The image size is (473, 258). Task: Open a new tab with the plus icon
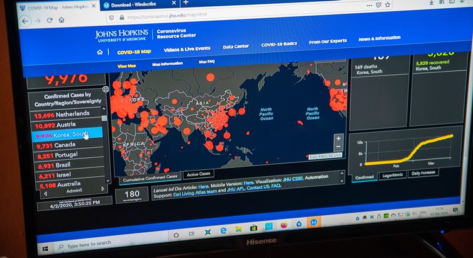186,3
